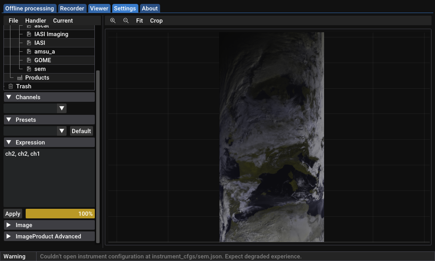Select the Trash icon in the tree

(11, 86)
